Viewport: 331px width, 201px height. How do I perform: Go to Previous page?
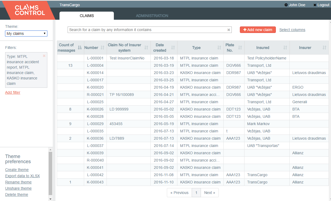[x=179, y=193]
